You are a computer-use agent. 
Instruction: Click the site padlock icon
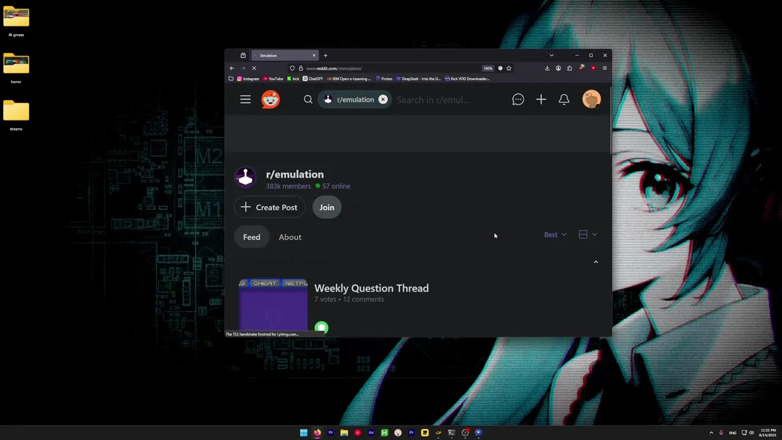click(300, 68)
